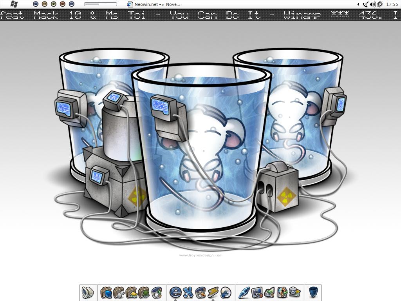Launch the blue X application icon
The width and height of the screenshot is (401, 301).
pos(188,292)
